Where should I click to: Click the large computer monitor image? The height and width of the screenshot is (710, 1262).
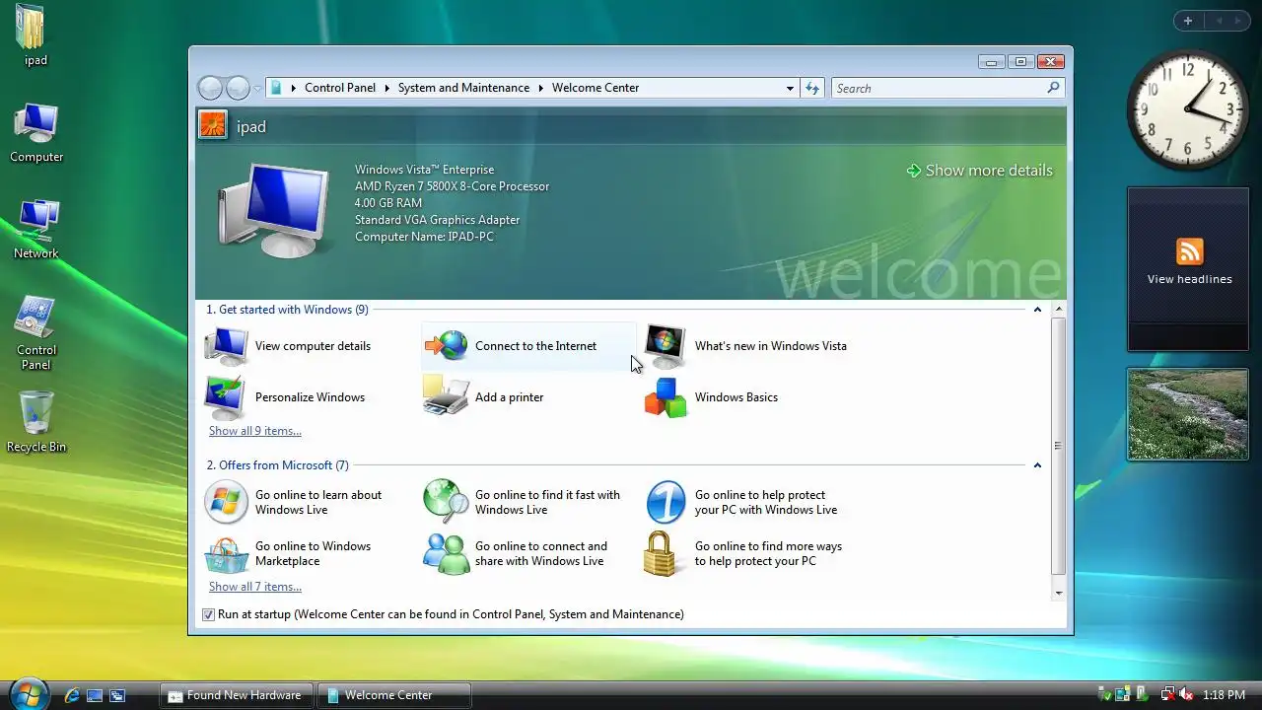[x=273, y=210]
